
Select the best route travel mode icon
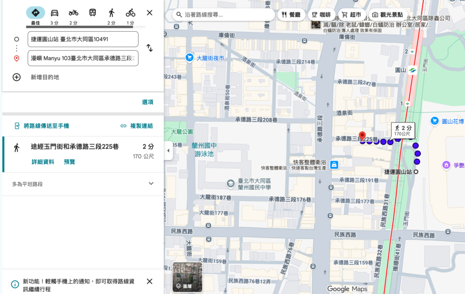(35, 13)
